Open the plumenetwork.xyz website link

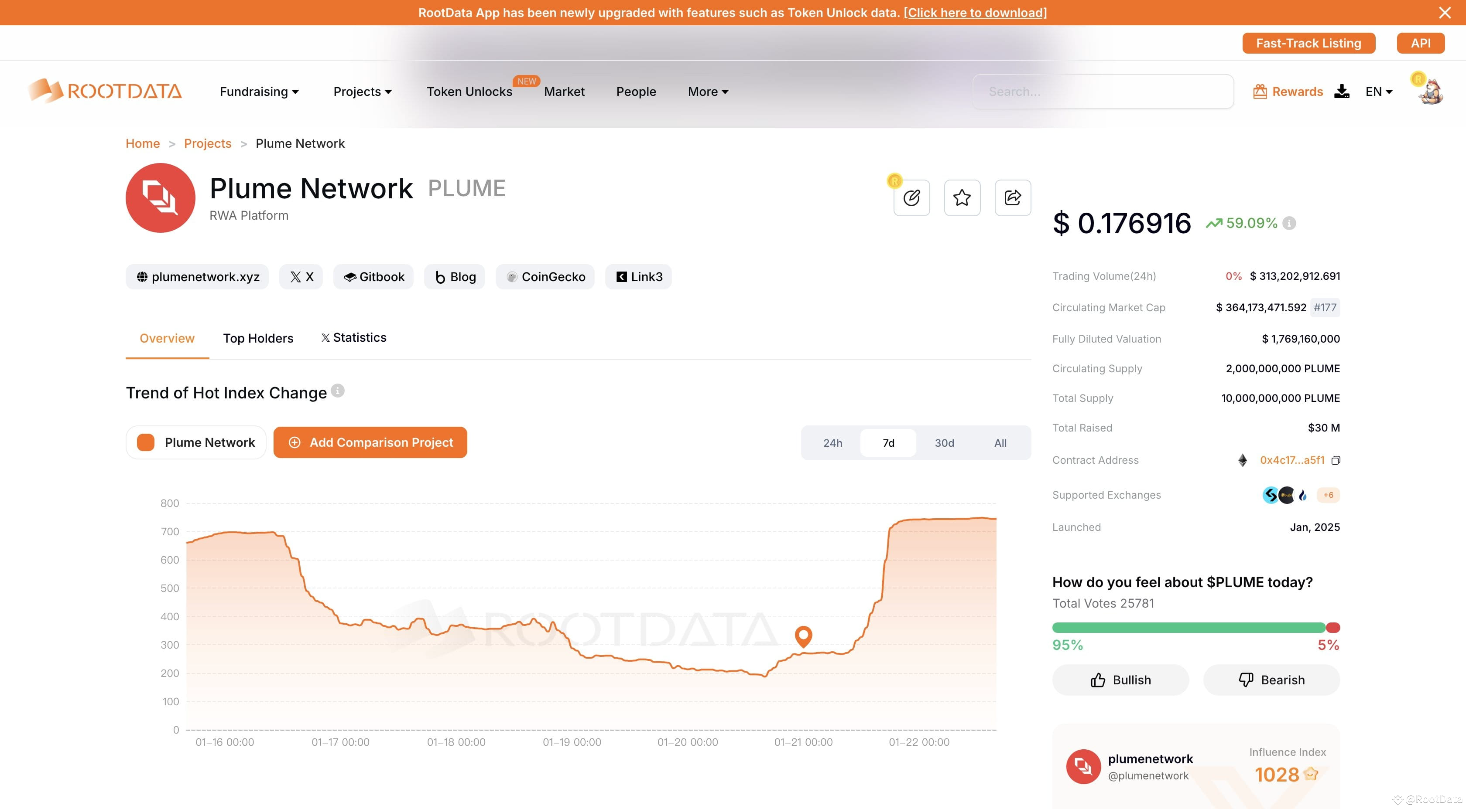pyautogui.click(x=197, y=277)
